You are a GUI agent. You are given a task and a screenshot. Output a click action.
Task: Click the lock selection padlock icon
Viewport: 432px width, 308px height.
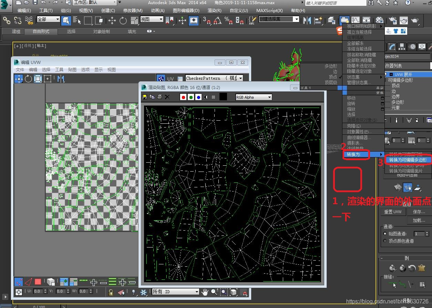click(x=111, y=292)
